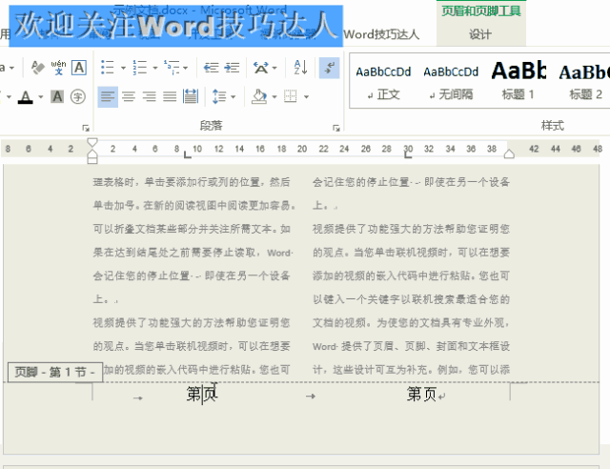610x469 pixels.
Task: Center the paragraph text
Action: [129, 96]
